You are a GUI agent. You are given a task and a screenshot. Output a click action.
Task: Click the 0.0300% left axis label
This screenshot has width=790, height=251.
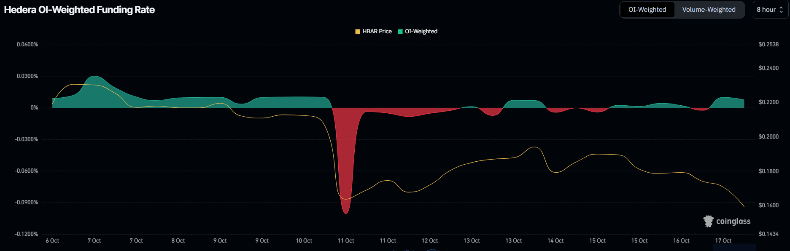27,76
